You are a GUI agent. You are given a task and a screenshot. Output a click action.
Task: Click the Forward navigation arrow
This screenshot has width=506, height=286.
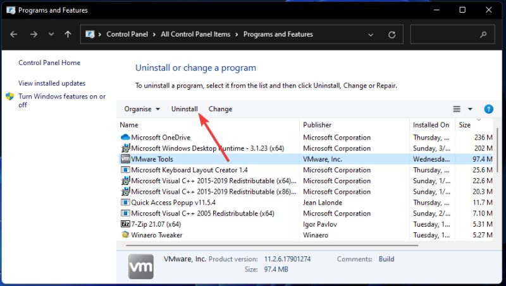(34, 34)
